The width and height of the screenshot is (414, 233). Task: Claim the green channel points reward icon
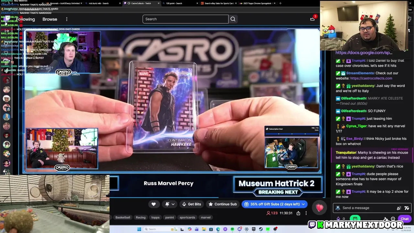pos(355,219)
